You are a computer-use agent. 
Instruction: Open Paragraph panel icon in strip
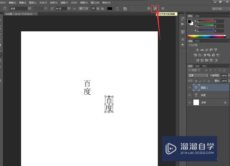tap(183, 45)
